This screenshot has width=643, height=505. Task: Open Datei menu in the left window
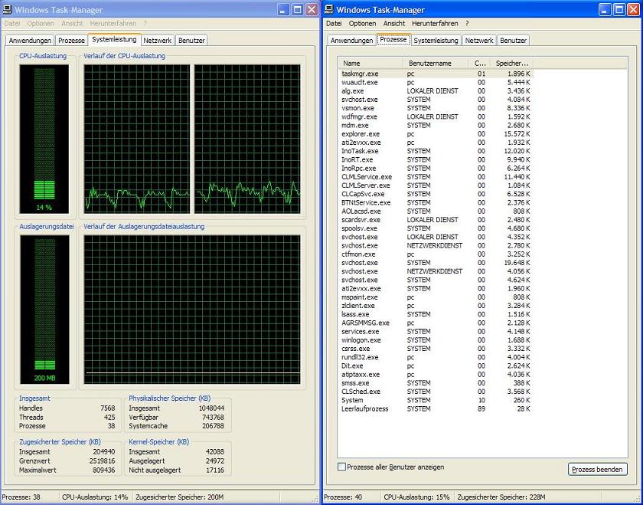click(x=12, y=24)
